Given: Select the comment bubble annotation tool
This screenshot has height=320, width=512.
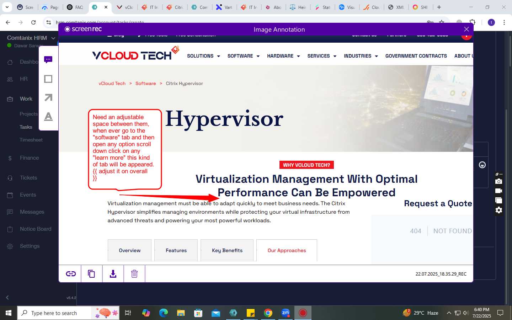Looking at the screenshot, I should pyautogui.click(x=48, y=60).
